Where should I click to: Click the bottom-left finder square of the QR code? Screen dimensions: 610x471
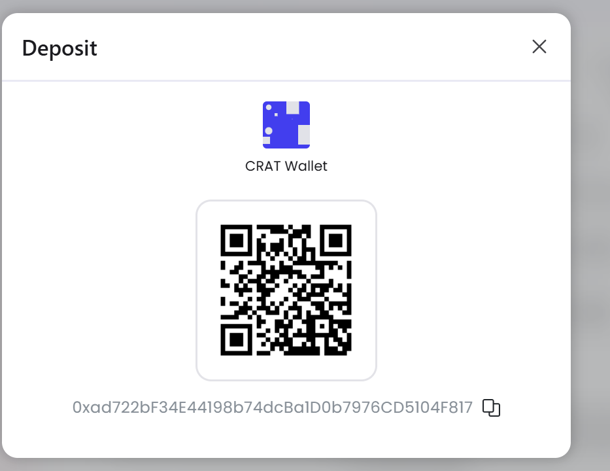tap(236, 340)
